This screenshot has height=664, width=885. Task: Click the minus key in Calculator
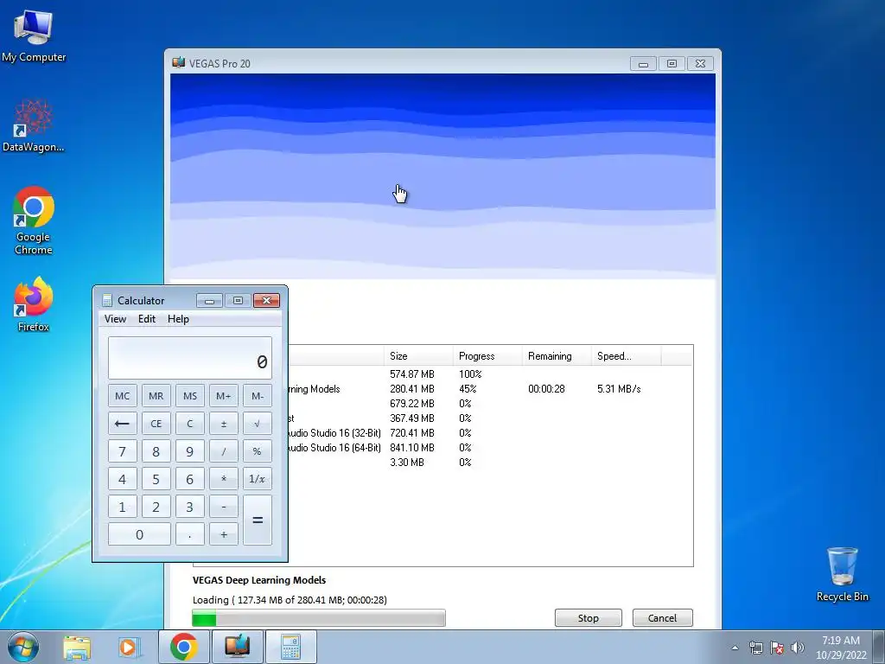tap(224, 507)
